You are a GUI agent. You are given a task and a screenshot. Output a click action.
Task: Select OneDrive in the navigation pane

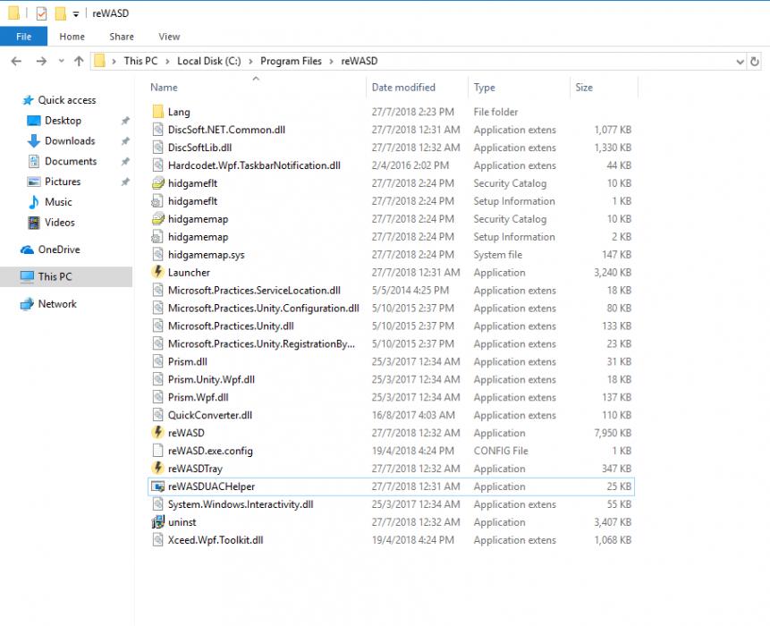pyautogui.click(x=59, y=250)
